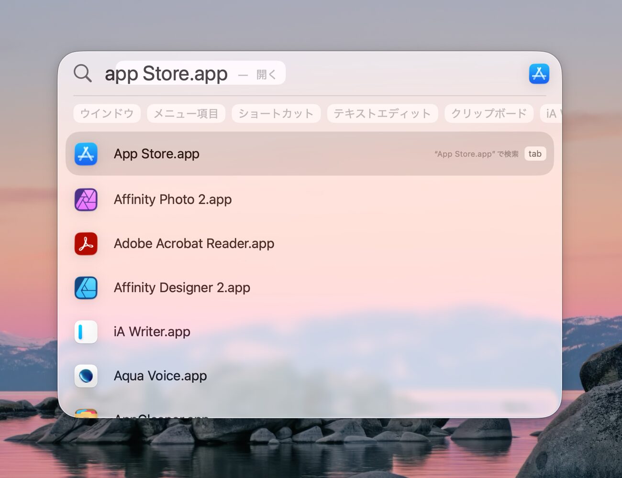Click inside the search input field
This screenshot has width=622, height=478.
[167, 73]
